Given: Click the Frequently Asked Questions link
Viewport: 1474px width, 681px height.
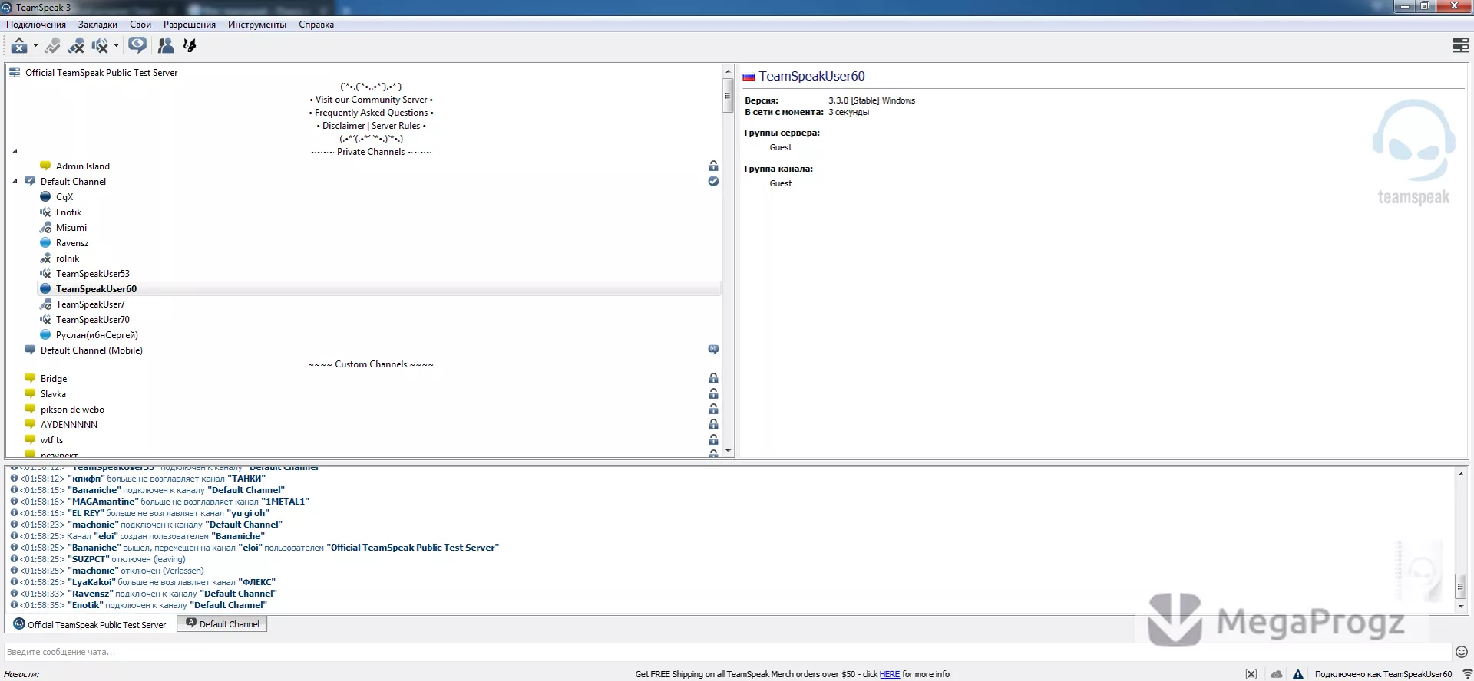Looking at the screenshot, I should (x=372, y=113).
